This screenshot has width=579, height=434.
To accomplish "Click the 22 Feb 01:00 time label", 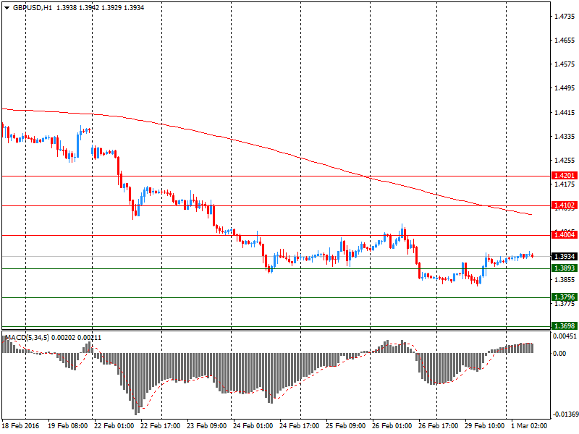I will [114, 425].
